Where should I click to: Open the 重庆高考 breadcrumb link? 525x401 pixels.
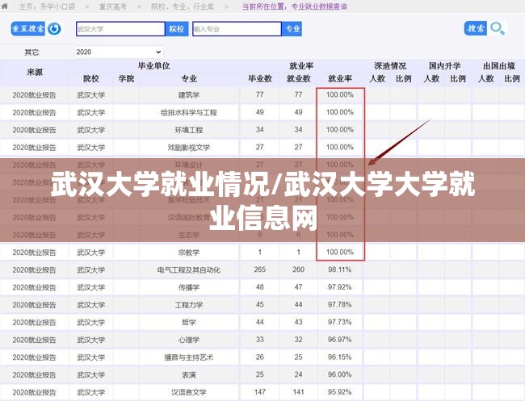(x=113, y=6)
